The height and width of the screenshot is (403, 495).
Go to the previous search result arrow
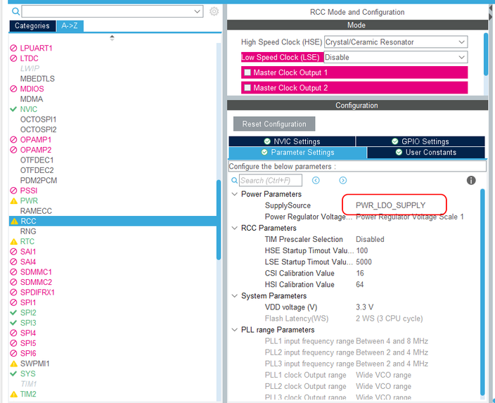point(316,180)
